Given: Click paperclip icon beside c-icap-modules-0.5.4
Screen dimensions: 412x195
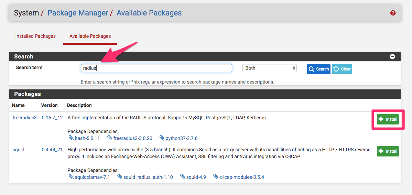Looking at the screenshot, I should point(216,177).
